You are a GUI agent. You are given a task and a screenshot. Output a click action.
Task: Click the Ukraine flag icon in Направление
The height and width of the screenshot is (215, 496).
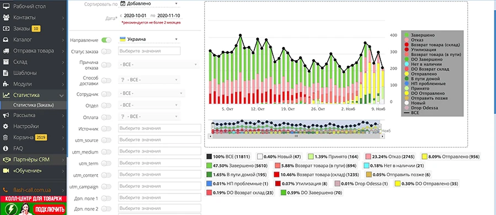[122, 39]
